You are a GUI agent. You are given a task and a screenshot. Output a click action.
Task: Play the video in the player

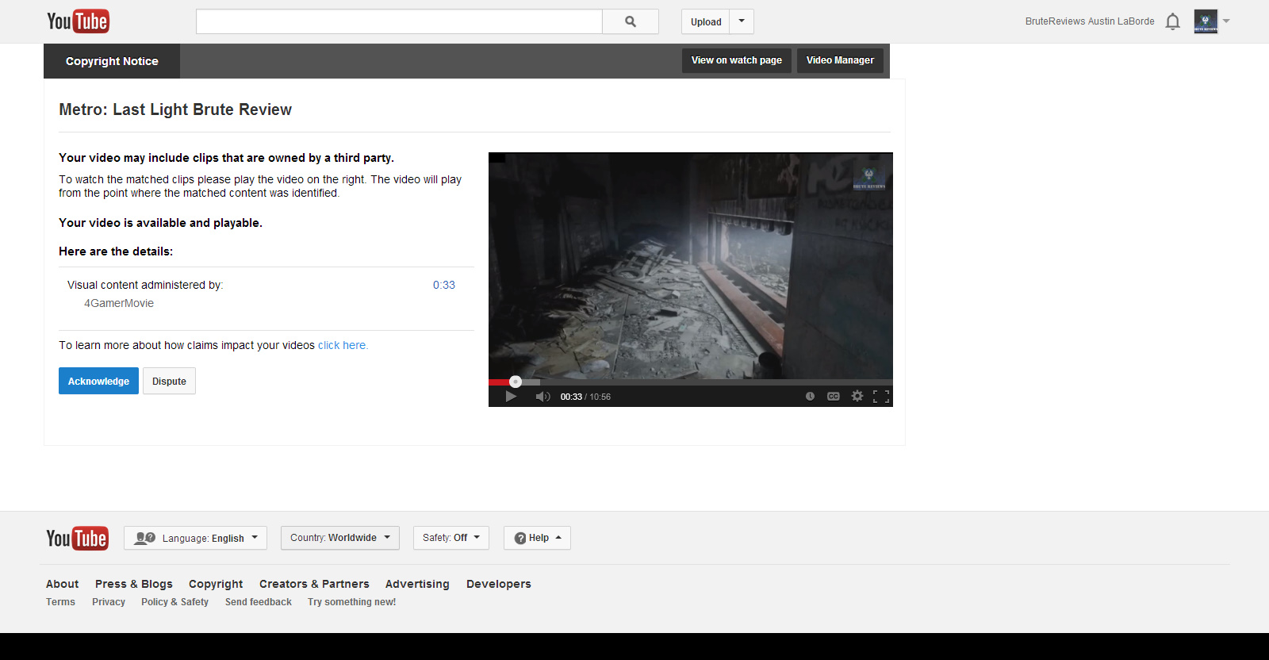511,397
